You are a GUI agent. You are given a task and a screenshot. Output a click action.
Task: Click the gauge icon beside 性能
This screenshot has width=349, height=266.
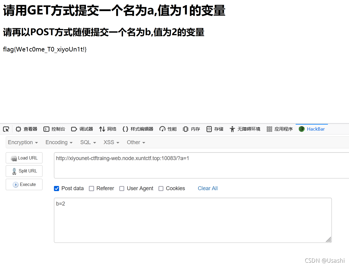pos(162,129)
